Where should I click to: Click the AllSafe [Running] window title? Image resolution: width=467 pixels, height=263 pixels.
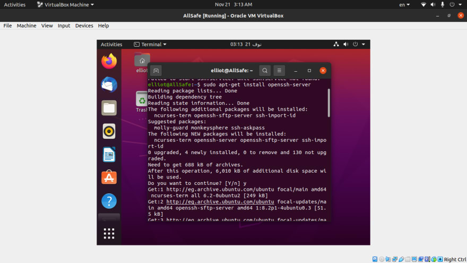(x=233, y=15)
